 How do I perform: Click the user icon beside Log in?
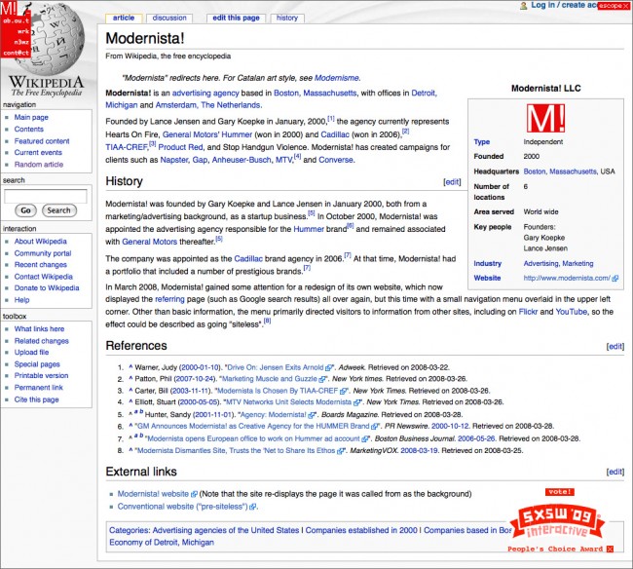pos(524,6)
